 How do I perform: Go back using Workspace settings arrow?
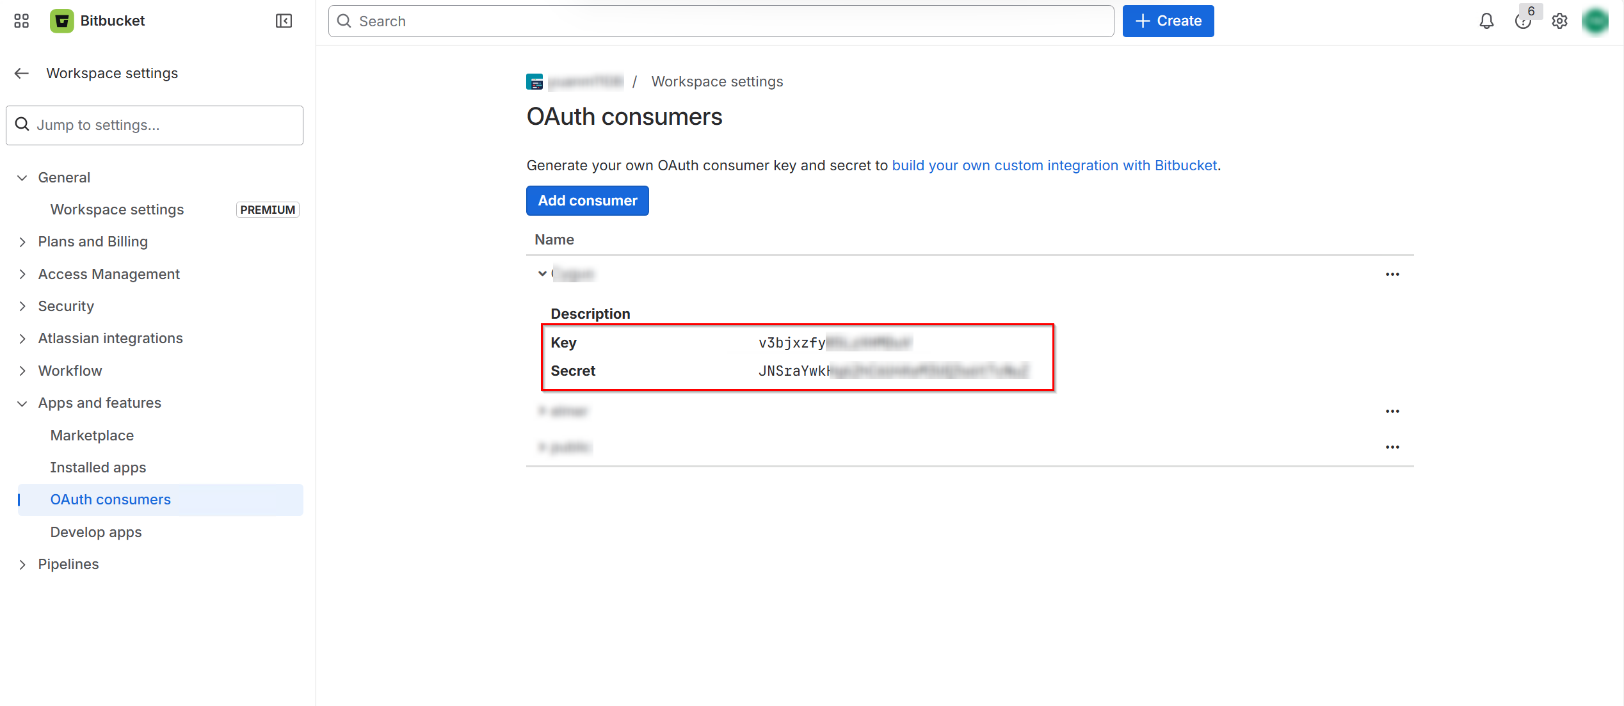22,73
